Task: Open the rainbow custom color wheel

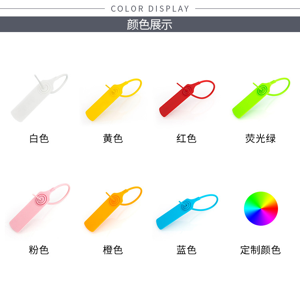Action: tap(261, 208)
